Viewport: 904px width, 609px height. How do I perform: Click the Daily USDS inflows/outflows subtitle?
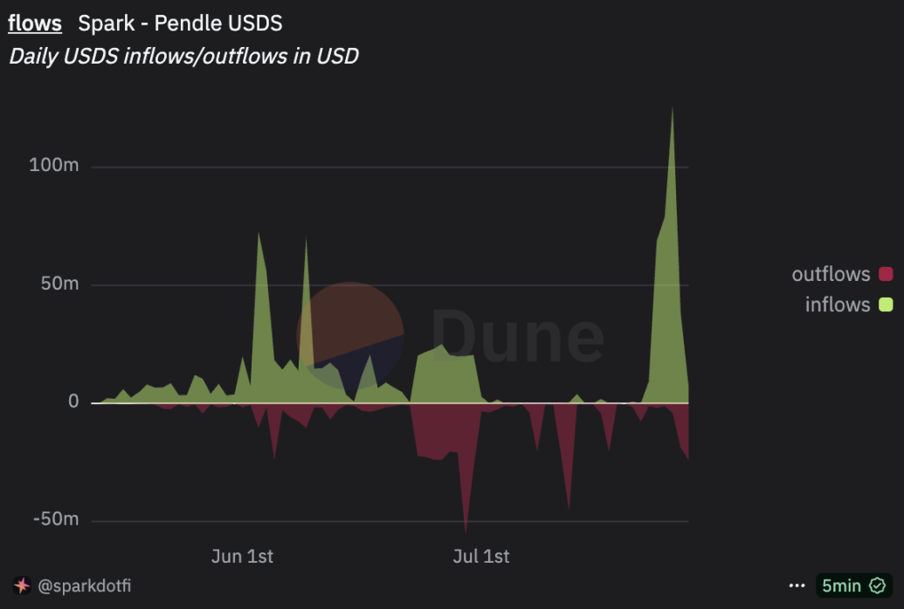pyautogui.click(x=183, y=57)
